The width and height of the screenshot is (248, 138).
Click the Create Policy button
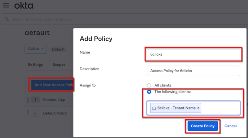[203, 126]
